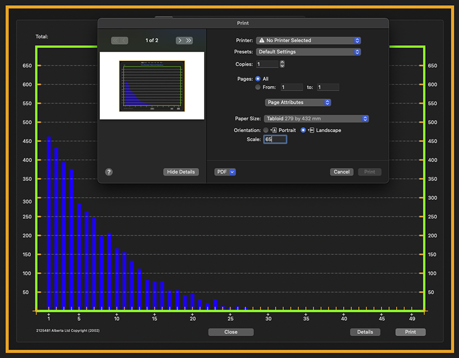Screen dimensions: 459x358
Task: Click the 'Scale:' label
Action: pyautogui.click(x=254, y=139)
